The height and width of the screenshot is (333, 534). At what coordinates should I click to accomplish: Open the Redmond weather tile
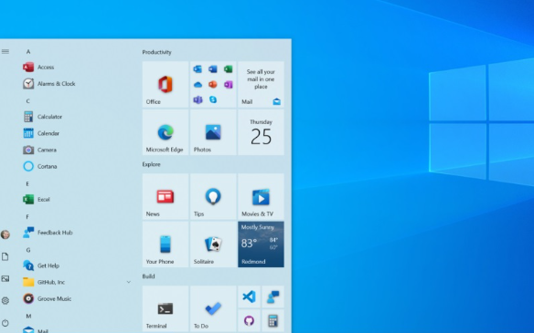(x=261, y=245)
